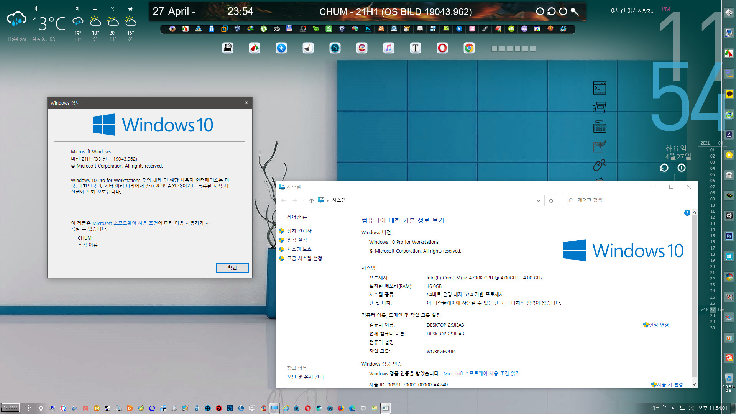Viewport: 736px width, 414px height.
Task: Open the Photoshop icon in the right sidebar
Action: coord(729,236)
